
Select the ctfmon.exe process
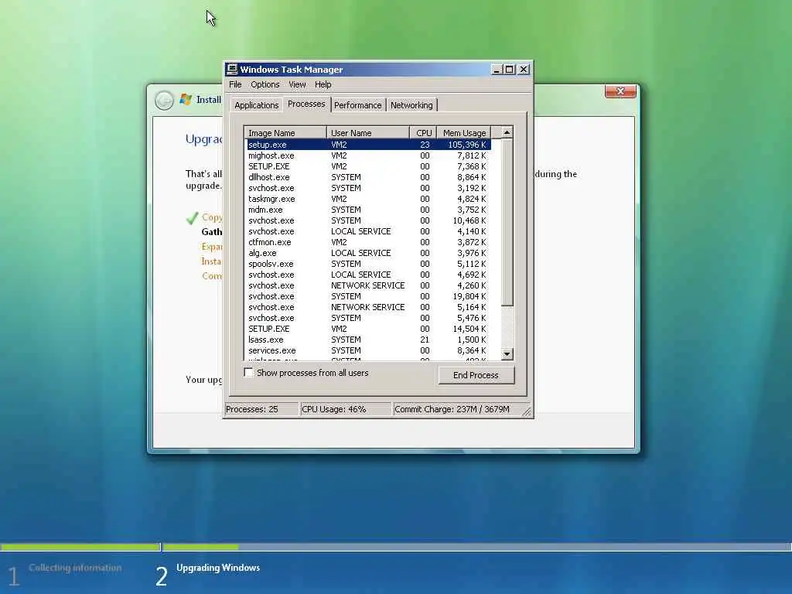pos(367,242)
